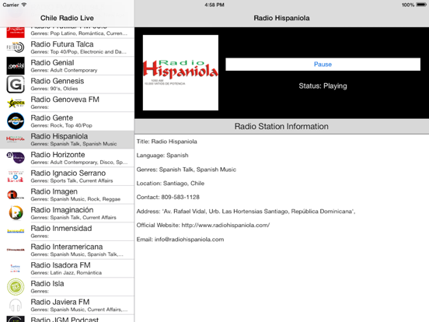The height and width of the screenshot is (322, 429).
Task: Select the Radio Genoveva FM star logo
Action: [16, 103]
